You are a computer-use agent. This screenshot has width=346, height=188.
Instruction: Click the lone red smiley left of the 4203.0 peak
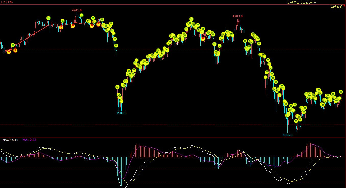click(x=203, y=39)
